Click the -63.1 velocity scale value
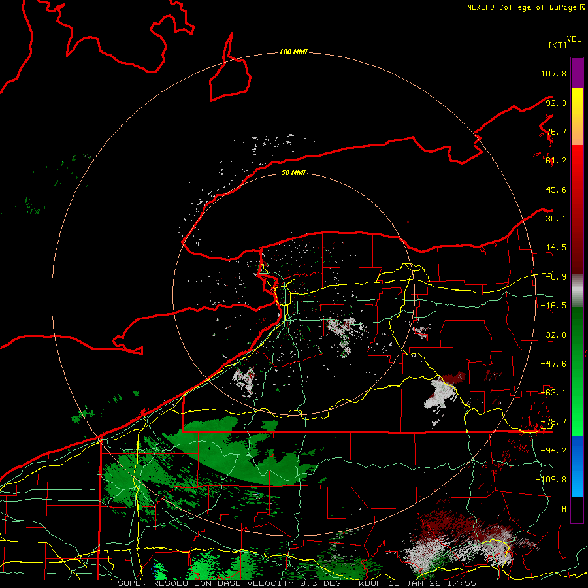The width and height of the screenshot is (588, 588). [x=553, y=393]
